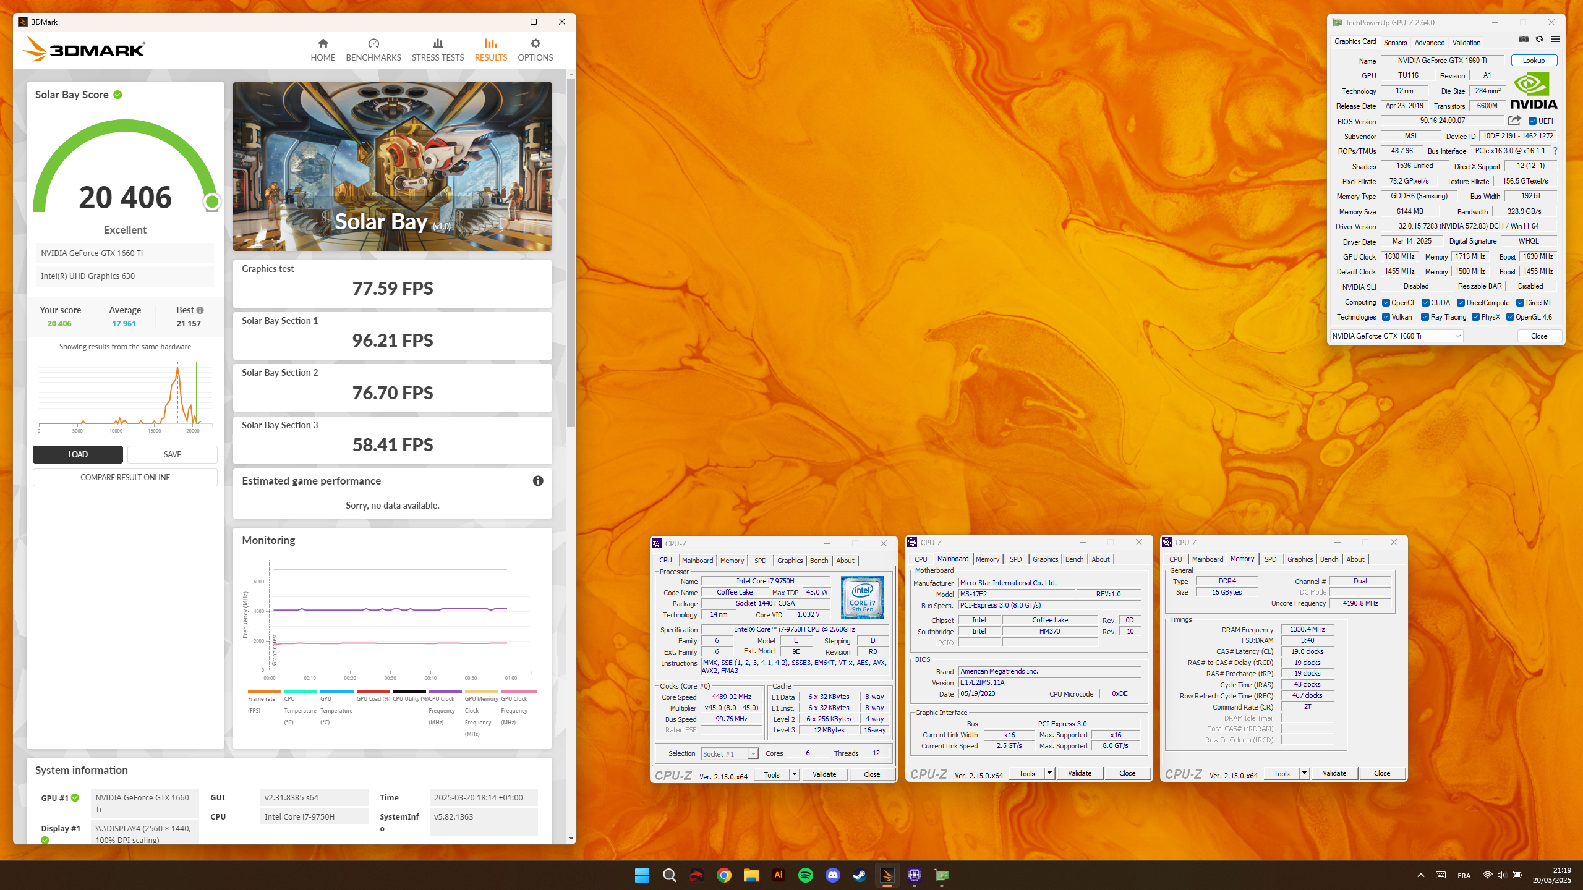Click info icon beside Estimated game performance
1583x890 pixels.
coord(538,481)
